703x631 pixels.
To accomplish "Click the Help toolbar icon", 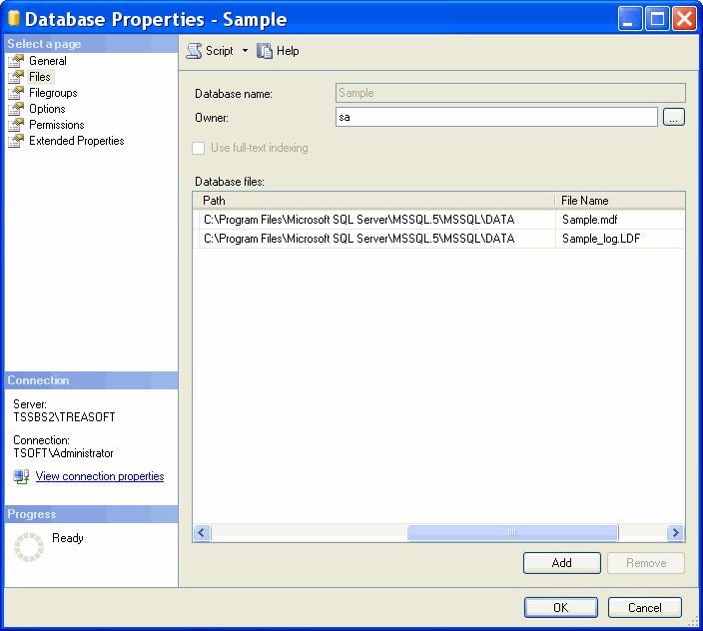I will point(265,51).
